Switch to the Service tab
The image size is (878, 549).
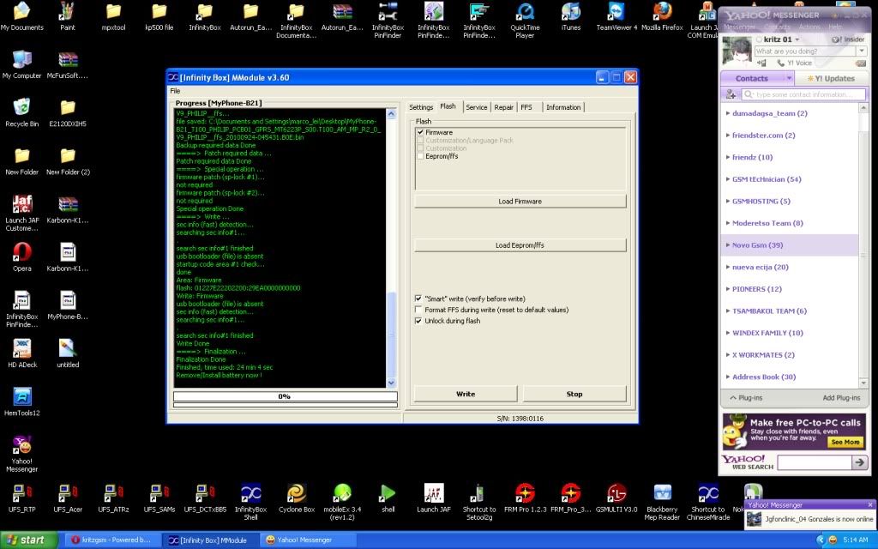pos(477,107)
